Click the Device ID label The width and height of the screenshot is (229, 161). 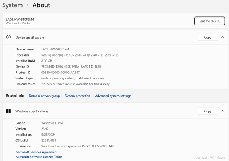[x=22, y=67]
